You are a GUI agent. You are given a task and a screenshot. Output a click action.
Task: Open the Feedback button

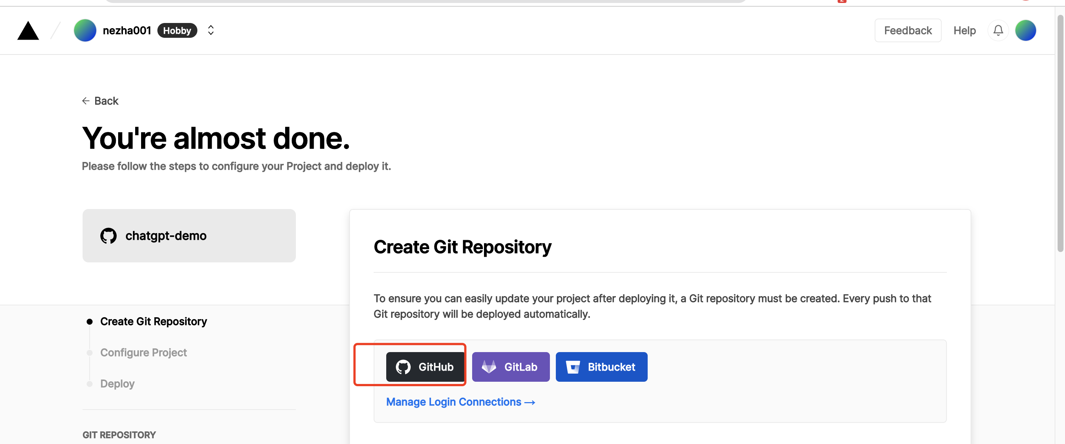click(908, 31)
